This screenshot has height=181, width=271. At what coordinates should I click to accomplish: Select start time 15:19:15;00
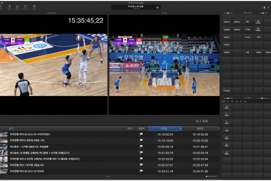click(x=165, y=141)
